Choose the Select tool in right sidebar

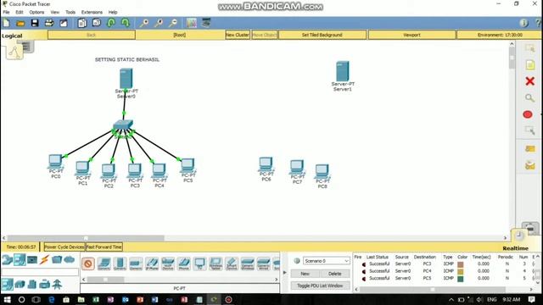coord(529,49)
